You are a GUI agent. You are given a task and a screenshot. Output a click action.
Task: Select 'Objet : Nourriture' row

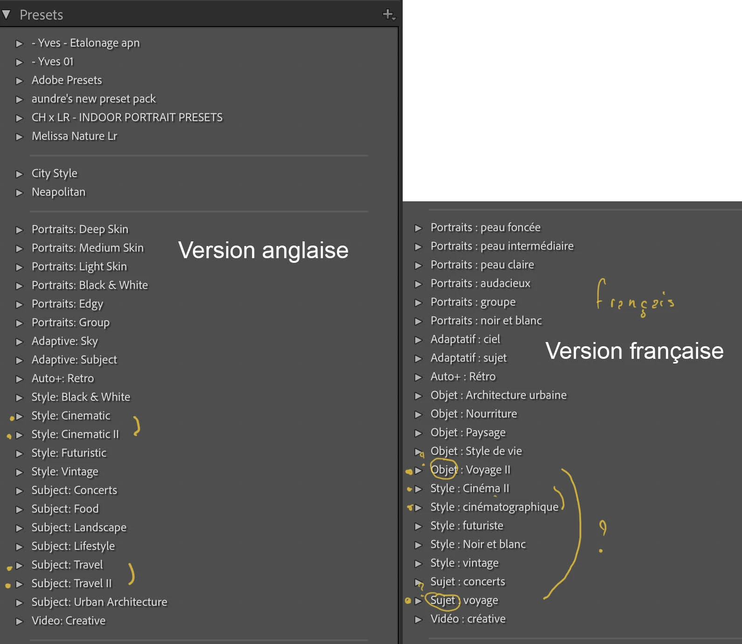[x=474, y=414]
